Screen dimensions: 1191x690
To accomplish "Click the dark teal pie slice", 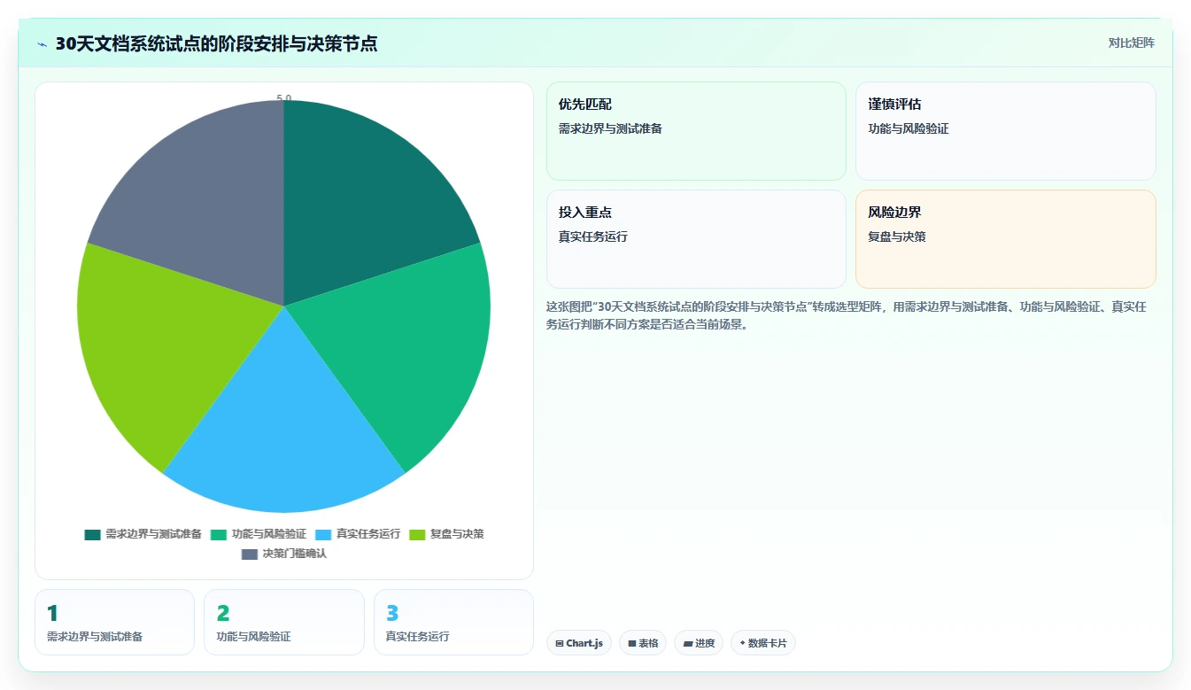I will pyautogui.click(x=363, y=204).
